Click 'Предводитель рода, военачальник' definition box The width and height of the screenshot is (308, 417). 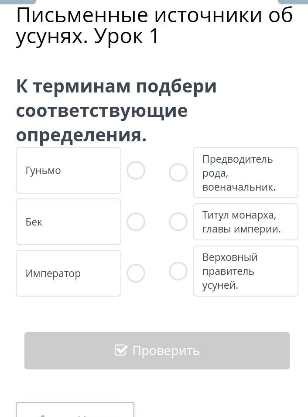coord(245,173)
